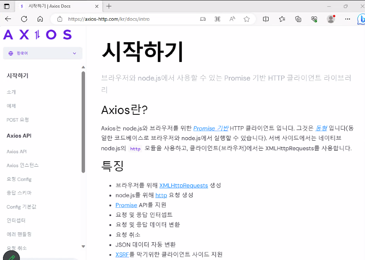This screenshot has height=260, width=365.
Task: Go back to the previous page
Action: pos(8,19)
